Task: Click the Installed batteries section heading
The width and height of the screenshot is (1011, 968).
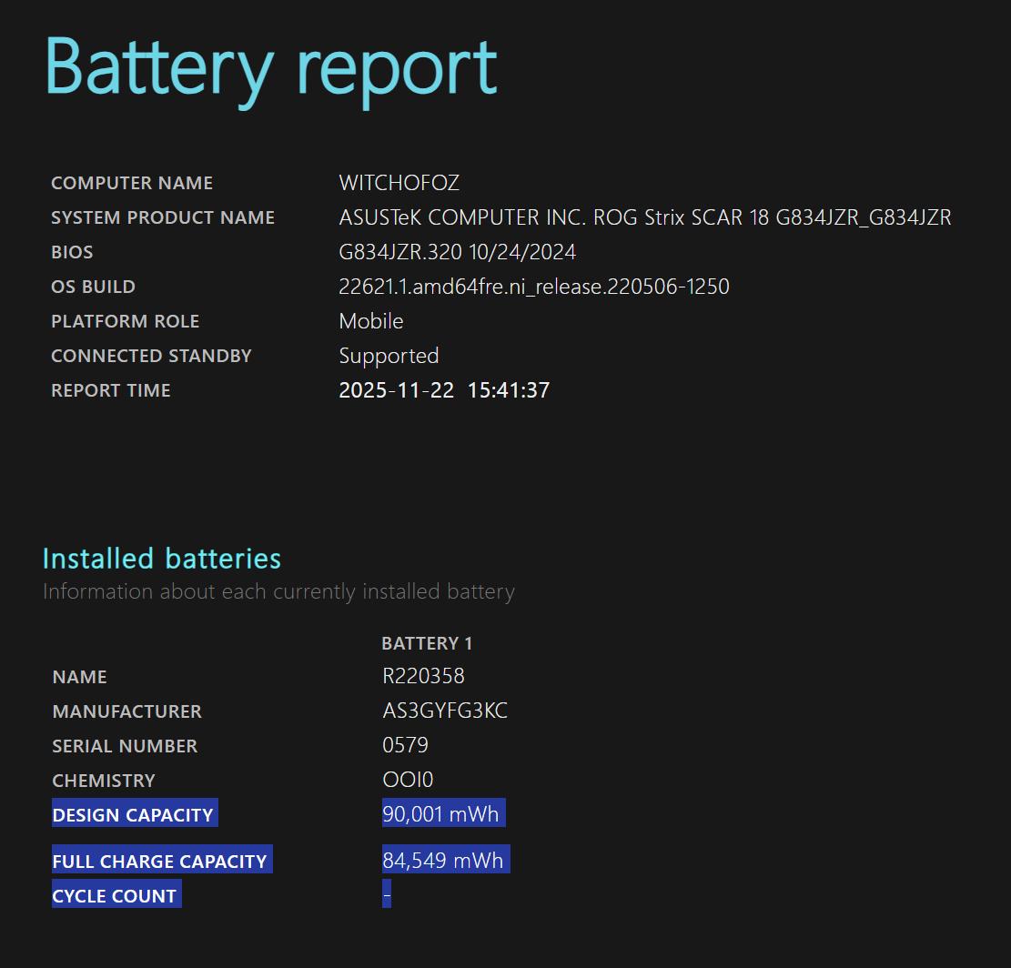Action: (x=162, y=558)
